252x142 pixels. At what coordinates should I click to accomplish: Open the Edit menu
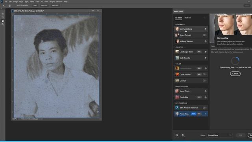point(10,2)
